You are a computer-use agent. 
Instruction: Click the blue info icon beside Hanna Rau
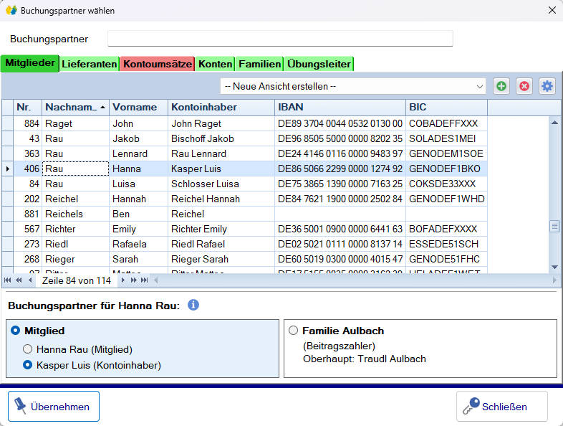pyautogui.click(x=193, y=305)
